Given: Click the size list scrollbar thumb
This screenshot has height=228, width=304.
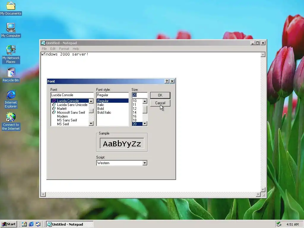Looking at the screenshot, I should pos(145,110).
